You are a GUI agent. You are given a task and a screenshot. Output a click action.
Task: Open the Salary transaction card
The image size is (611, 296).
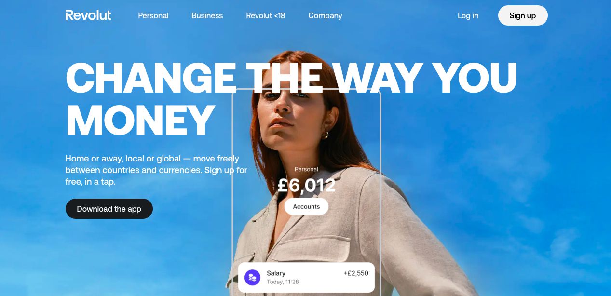pos(306,277)
